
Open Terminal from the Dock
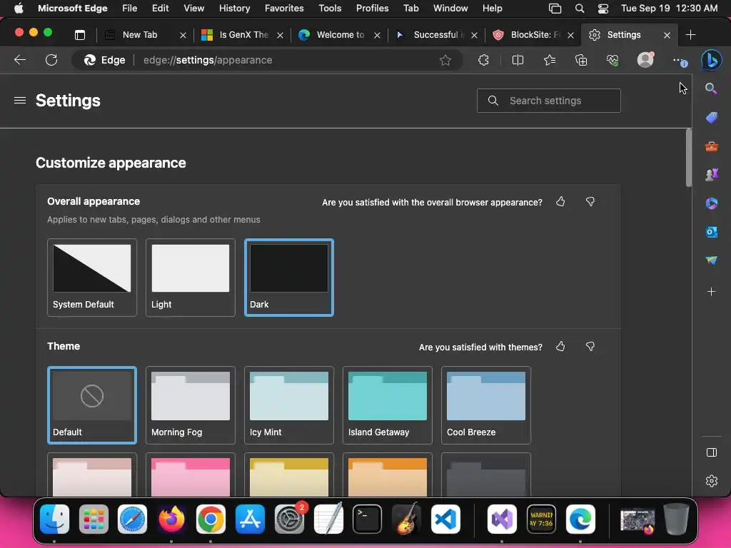[x=368, y=519]
